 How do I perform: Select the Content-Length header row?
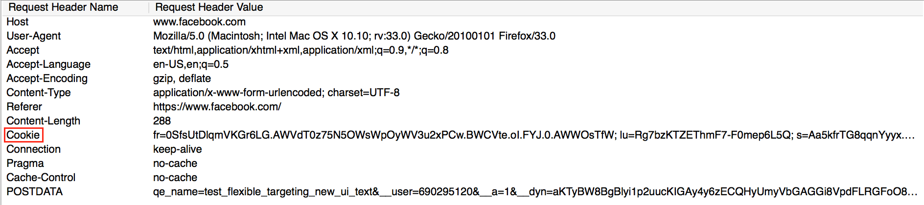click(44, 121)
